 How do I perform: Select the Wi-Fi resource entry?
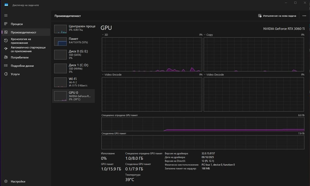pos(73,82)
